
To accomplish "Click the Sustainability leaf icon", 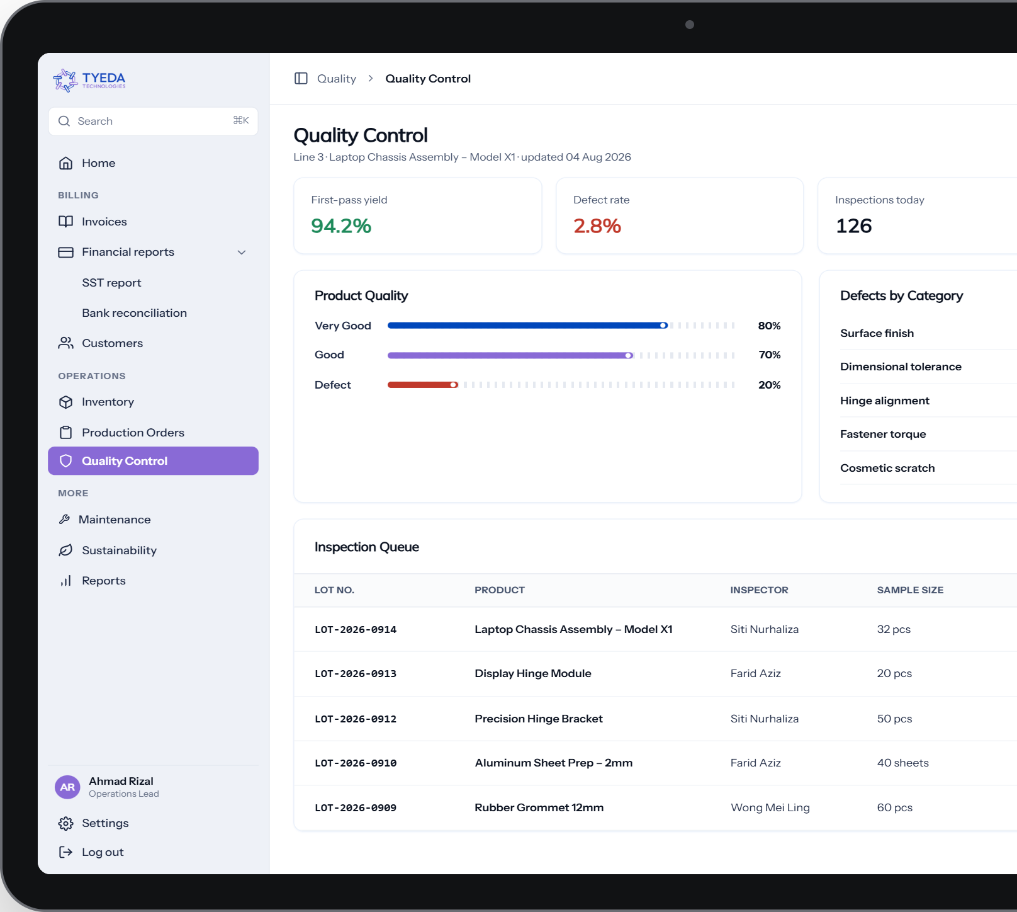I will (x=65, y=550).
